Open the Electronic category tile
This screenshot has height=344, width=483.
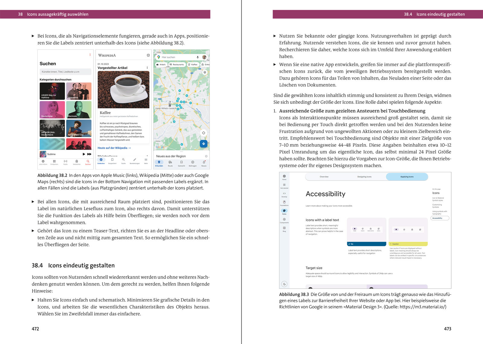coord(79,110)
